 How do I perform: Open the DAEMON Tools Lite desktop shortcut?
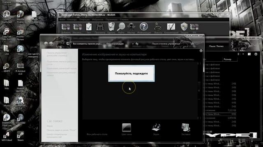pyautogui.click(x=7, y=120)
